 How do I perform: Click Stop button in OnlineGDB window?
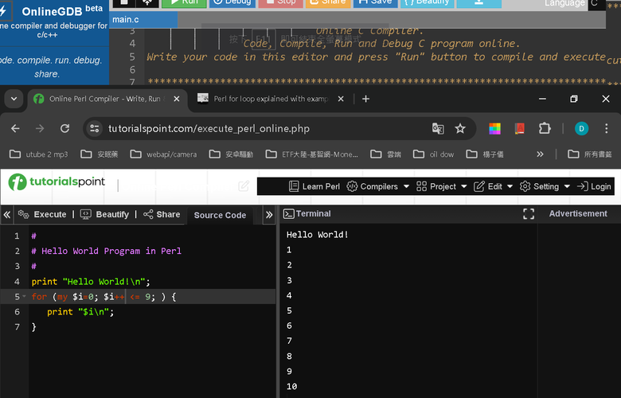[x=280, y=2]
